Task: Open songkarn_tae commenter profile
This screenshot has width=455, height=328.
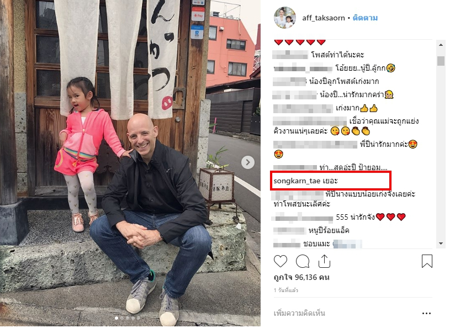Action: (297, 181)
